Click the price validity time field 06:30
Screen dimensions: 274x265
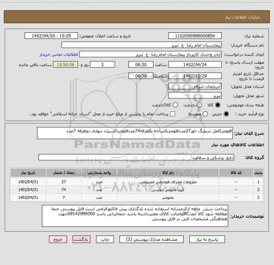coord(141,76)
